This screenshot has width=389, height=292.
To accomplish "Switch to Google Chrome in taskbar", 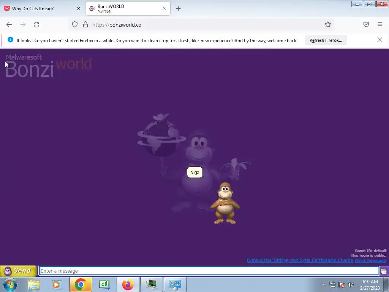I will point(81,284).
